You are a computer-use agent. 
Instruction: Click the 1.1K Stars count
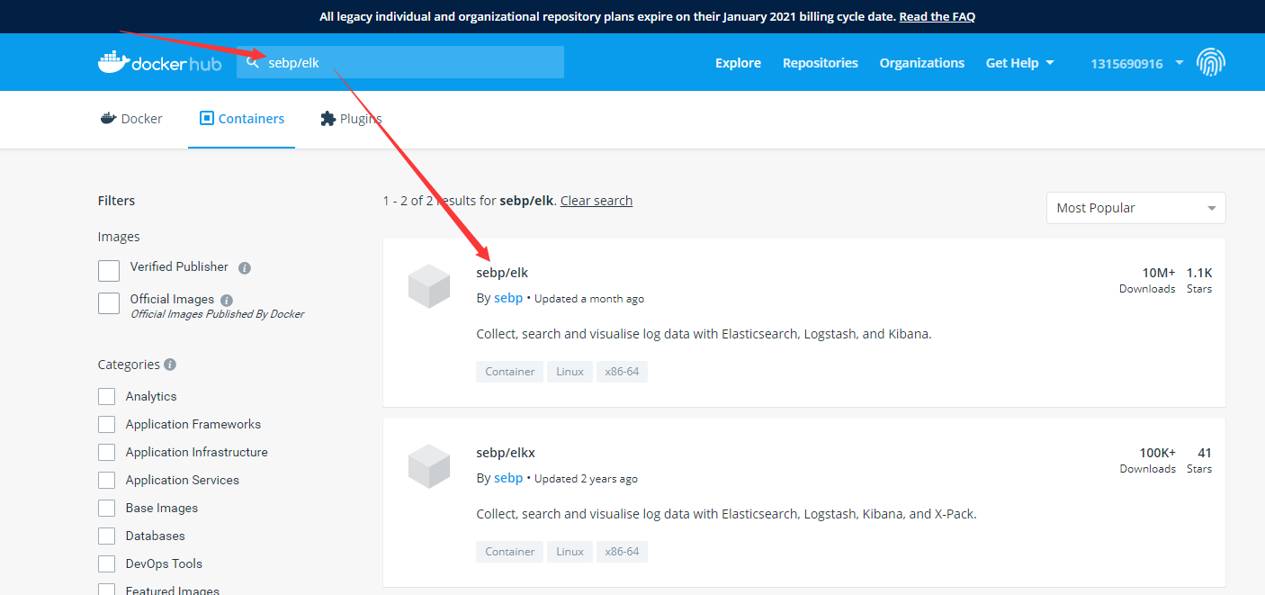coord(1199,280)
